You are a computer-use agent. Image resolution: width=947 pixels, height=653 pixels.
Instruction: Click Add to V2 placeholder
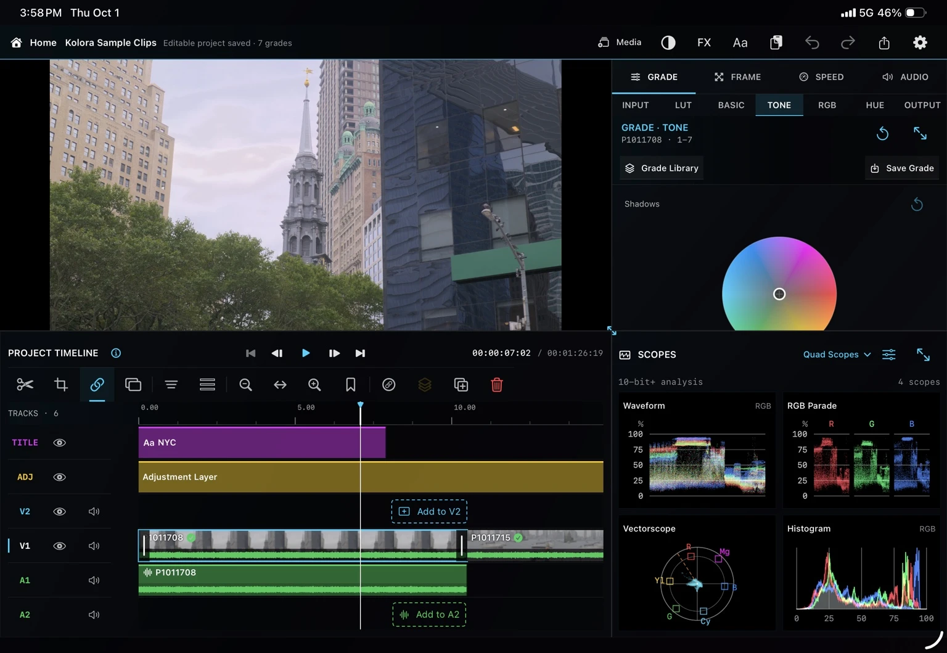point(429,512)
